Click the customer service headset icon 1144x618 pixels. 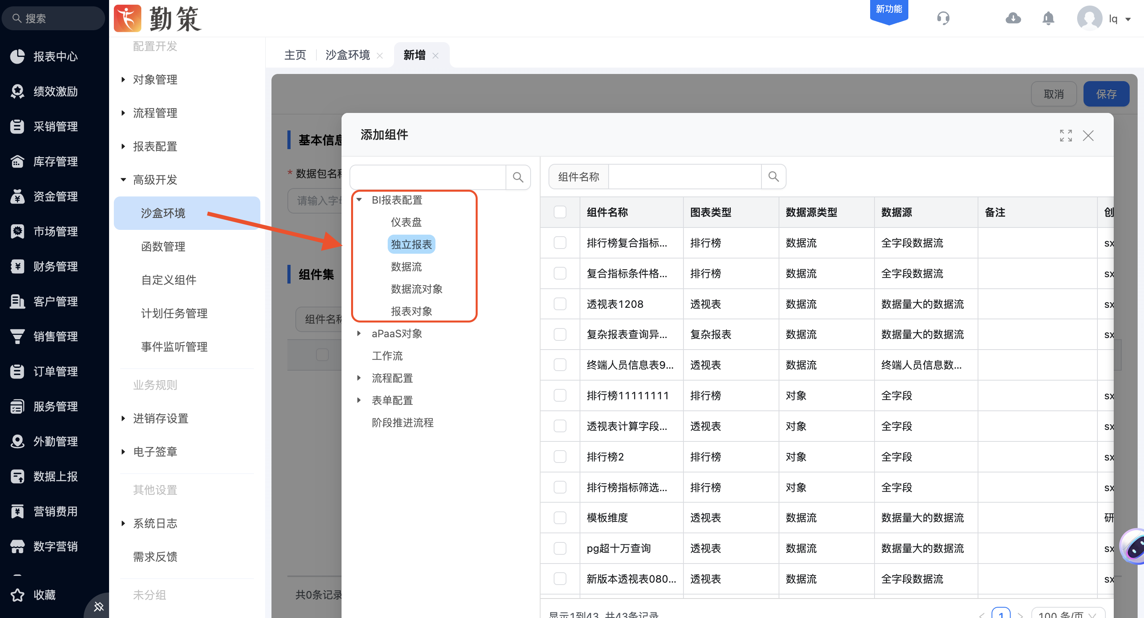(x=943, y=18)
